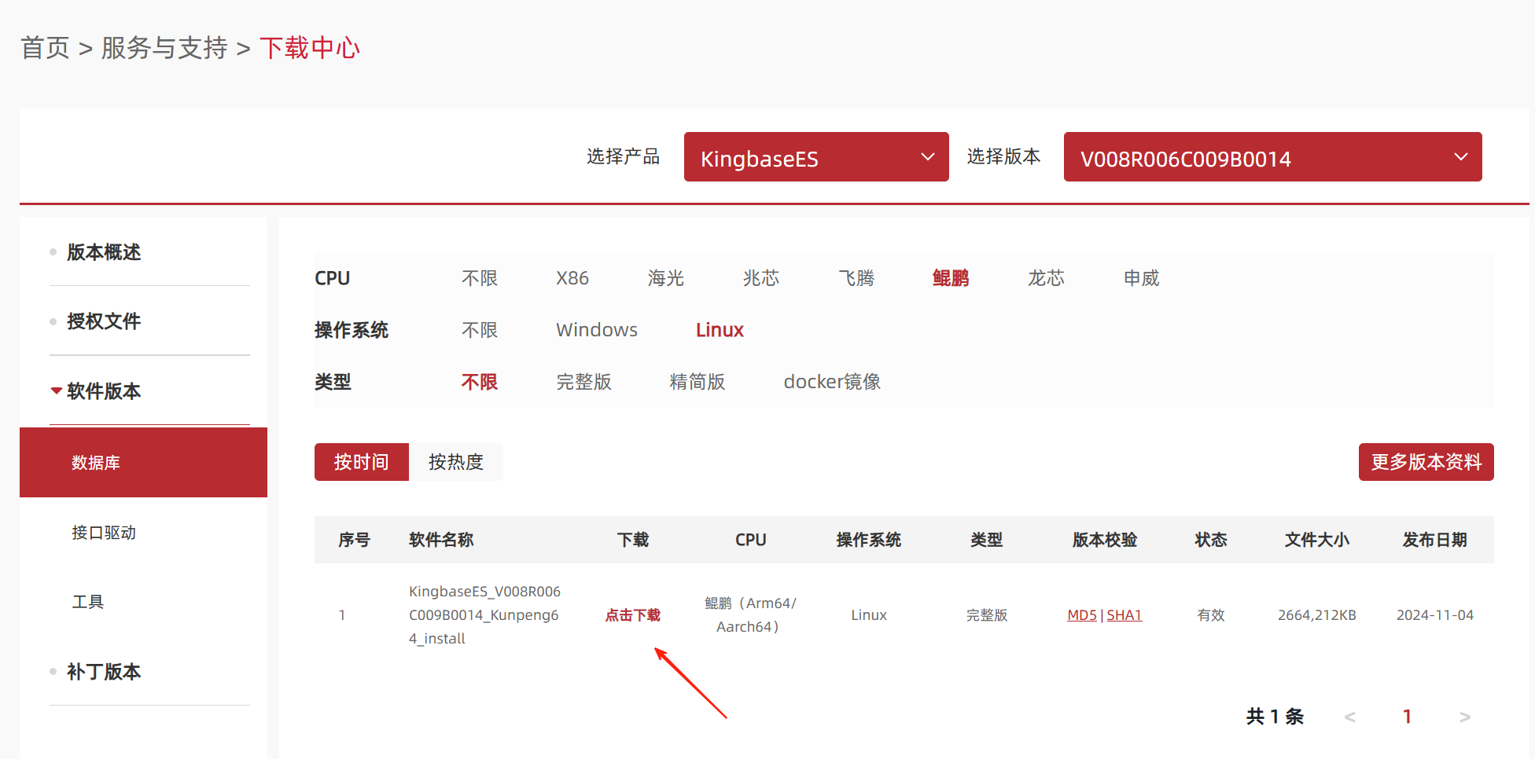Select 工具 sidebar item
The width and height of the screenshot is (1535, 759).
(x=88, y=602)
